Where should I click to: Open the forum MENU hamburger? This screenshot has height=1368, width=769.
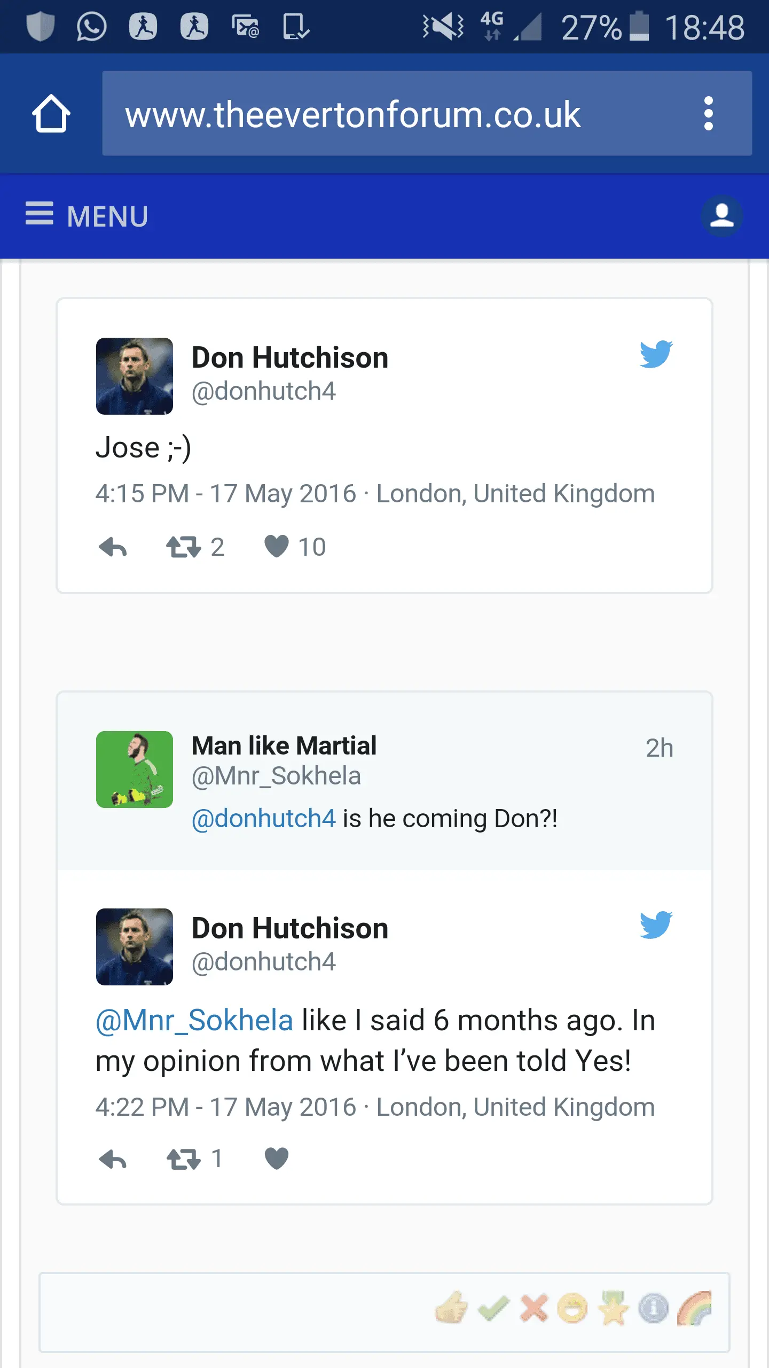pyautogui.click(x=87, y=216)
